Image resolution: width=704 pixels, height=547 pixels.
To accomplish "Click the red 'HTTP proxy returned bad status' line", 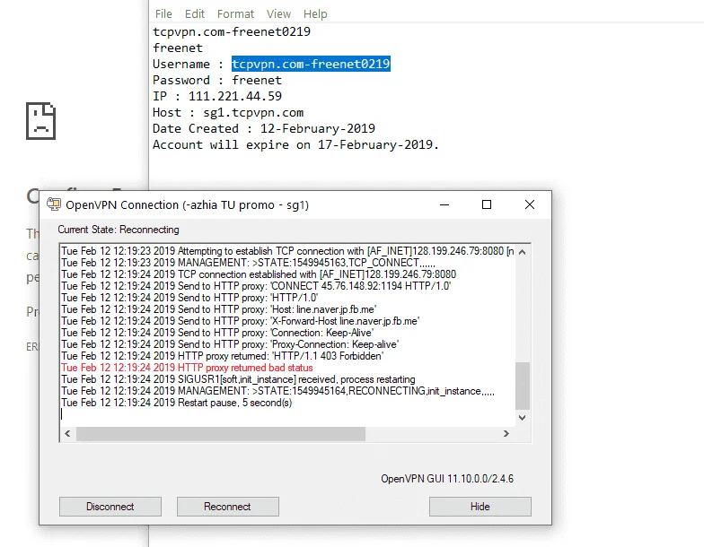I will click(187, 368).
